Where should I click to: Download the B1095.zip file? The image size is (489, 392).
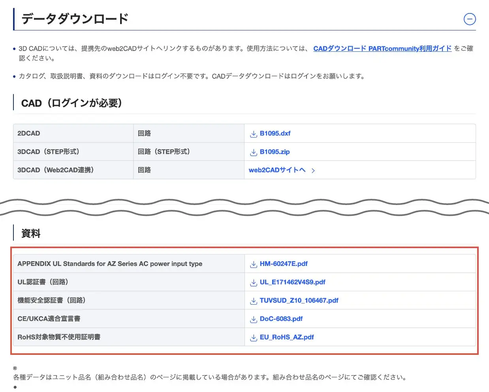point(275,152)
